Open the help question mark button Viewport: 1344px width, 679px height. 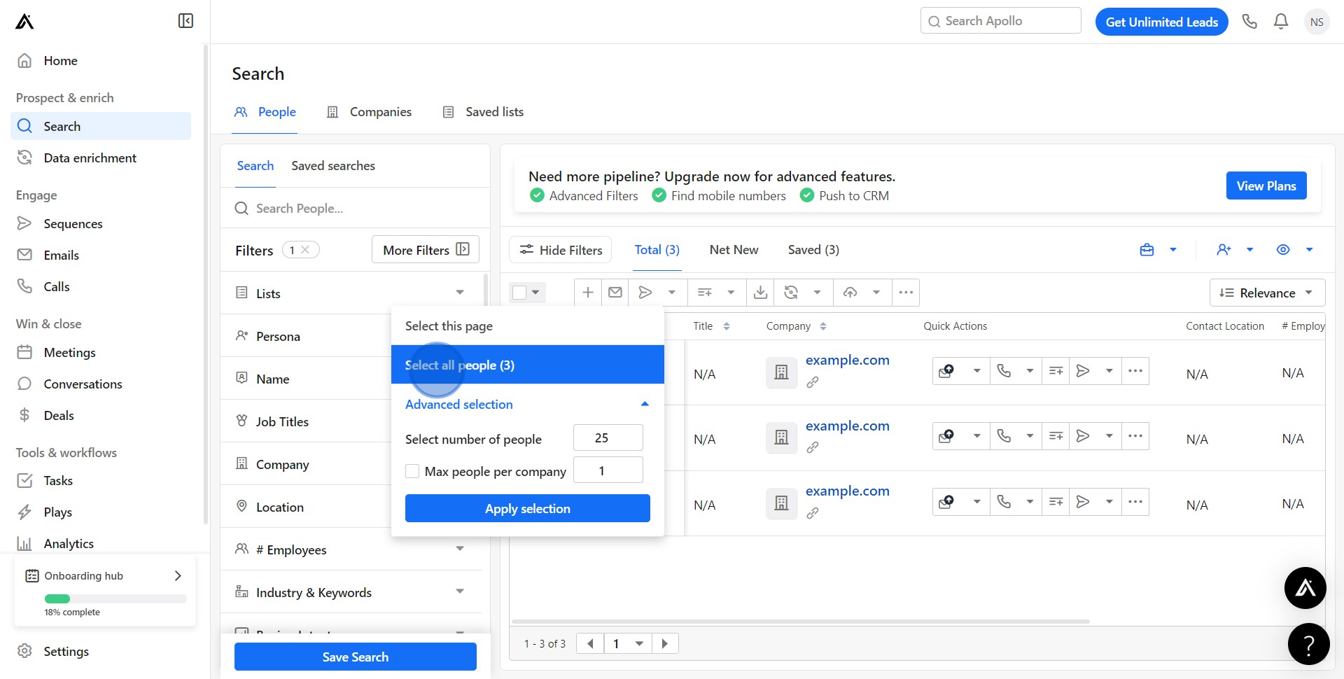tap(1308, 644)
